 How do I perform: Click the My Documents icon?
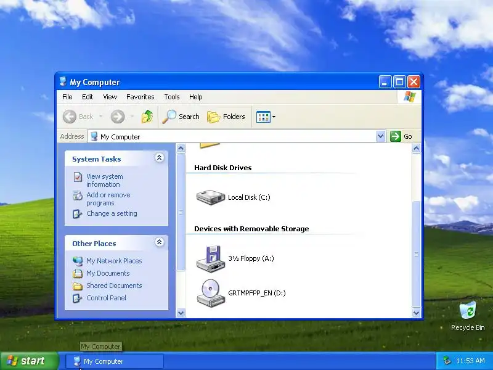click(x=78, y=273)
